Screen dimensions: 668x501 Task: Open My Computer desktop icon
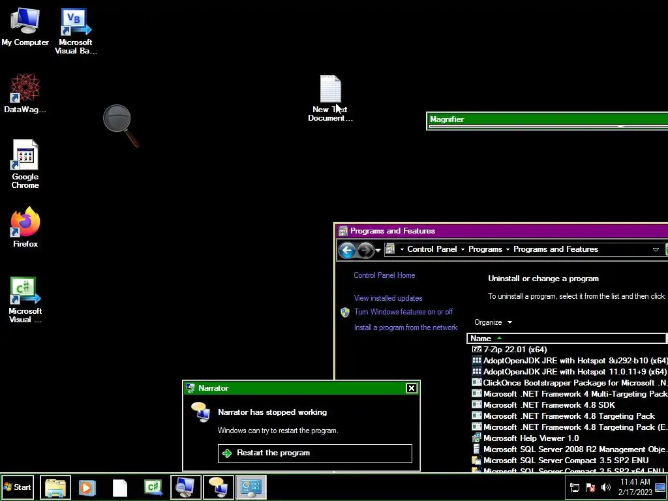25,27
